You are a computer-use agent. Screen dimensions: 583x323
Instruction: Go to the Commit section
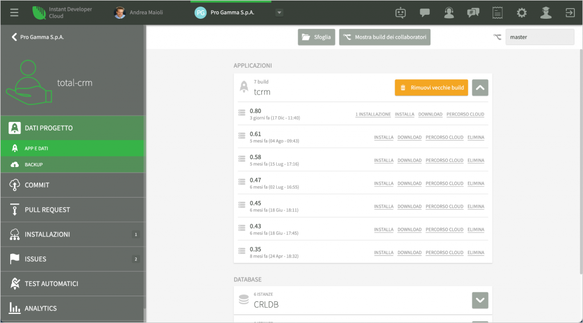[x=72, y=185]
